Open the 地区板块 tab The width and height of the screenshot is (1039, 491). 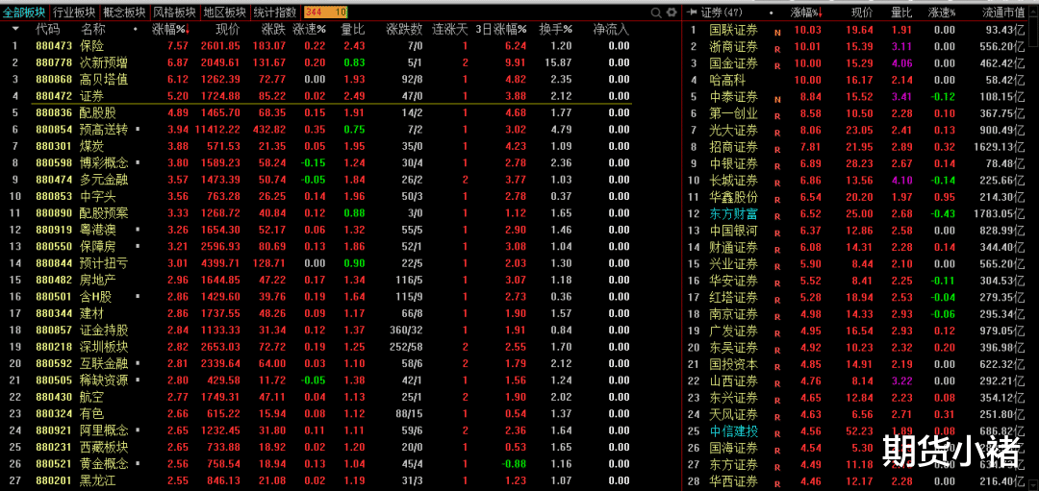[x=224, y=12]
